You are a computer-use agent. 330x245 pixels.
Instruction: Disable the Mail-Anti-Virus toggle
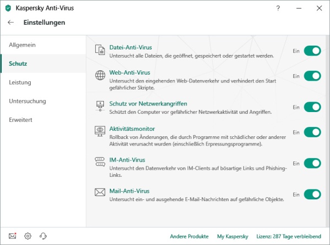(x=312, y=194)
